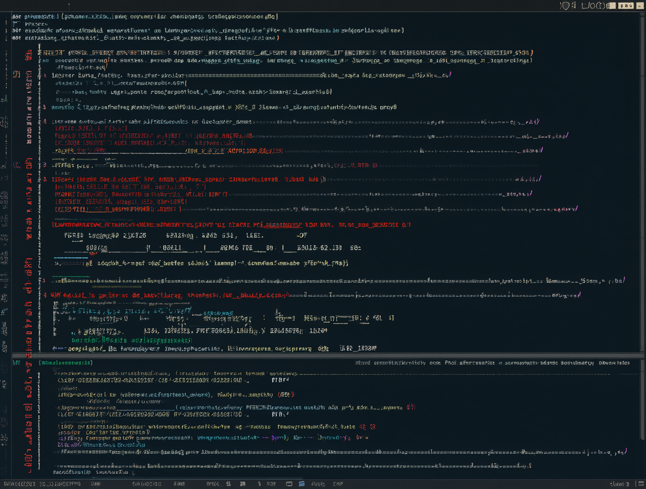Click the beige button with three small glyphs
The width and height of the screenshot is (646, 489).
click(x=625, y=5)
